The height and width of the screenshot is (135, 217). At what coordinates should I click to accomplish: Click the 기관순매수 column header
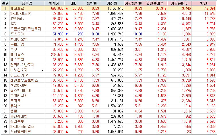tap(179, 3)
